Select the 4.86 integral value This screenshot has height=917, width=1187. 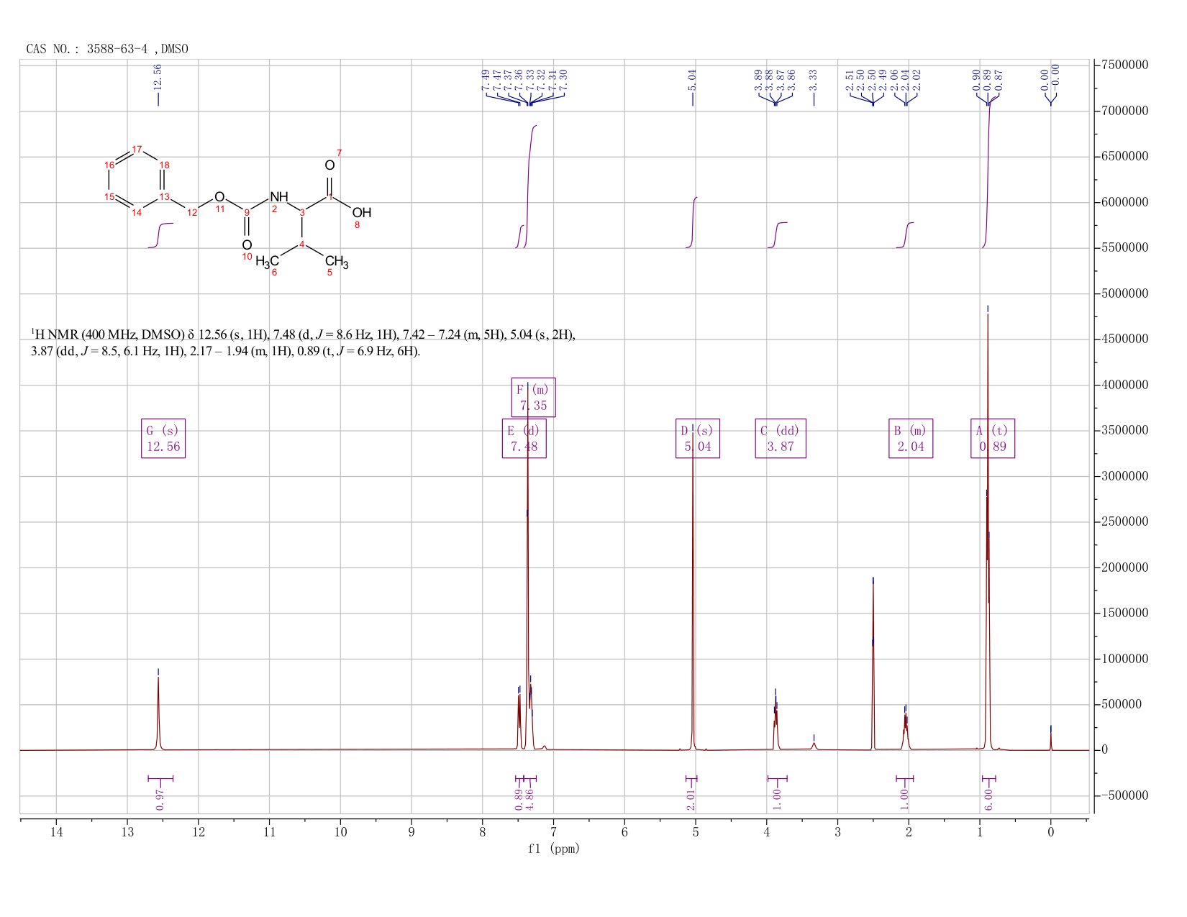click(529, 799)
